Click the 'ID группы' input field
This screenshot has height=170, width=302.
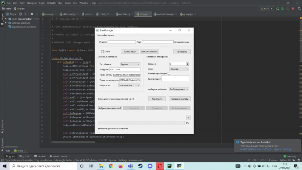(x=125, y=70)
